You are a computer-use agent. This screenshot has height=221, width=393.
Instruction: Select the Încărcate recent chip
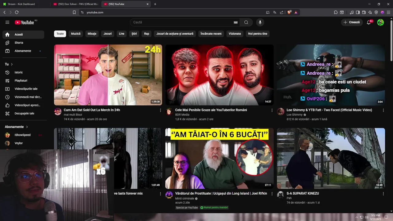211,34
